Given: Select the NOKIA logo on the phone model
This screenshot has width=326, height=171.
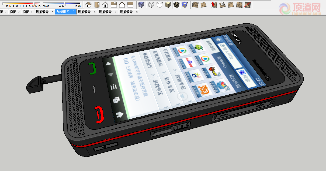Looking at the screenshot, I should pyautogui.click(x=236, y=38).
